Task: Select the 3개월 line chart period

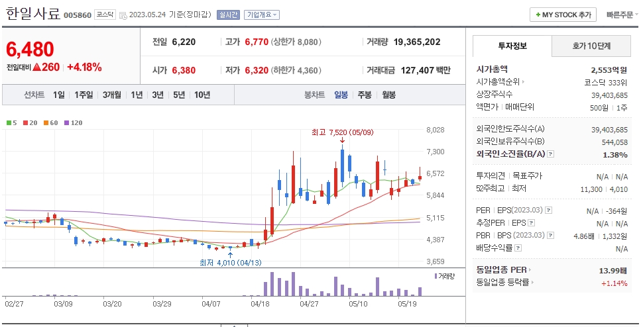Action: 112,95
